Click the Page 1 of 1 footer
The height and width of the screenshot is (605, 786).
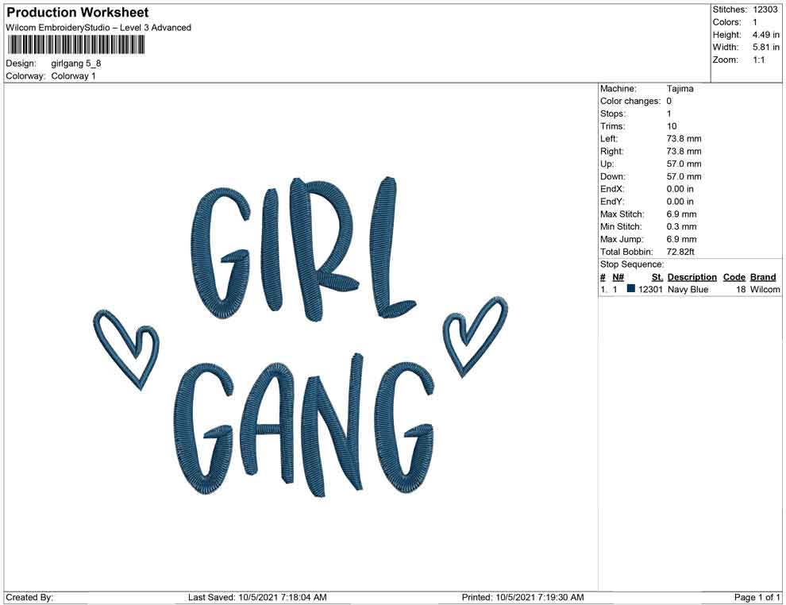point(757,597)
